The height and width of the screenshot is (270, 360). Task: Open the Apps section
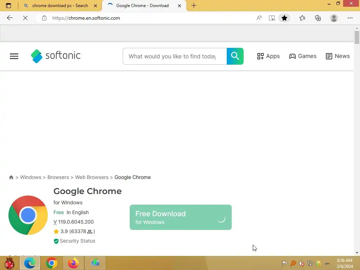268,56
